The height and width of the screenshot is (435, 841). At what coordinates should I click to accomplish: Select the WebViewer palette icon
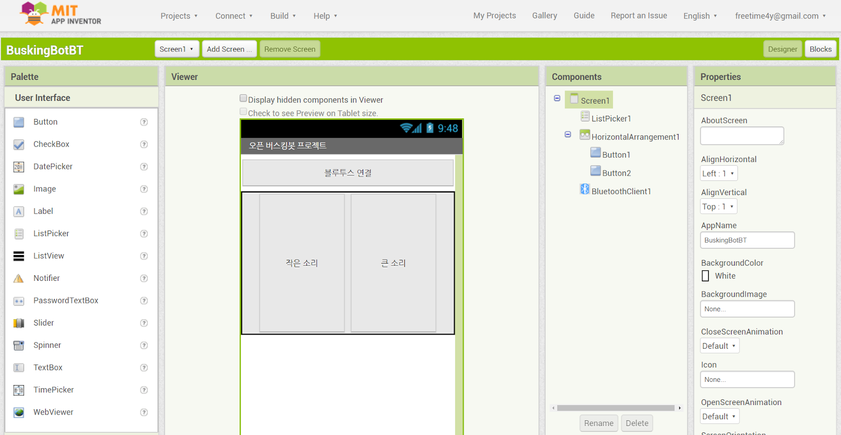pos(19,412)
